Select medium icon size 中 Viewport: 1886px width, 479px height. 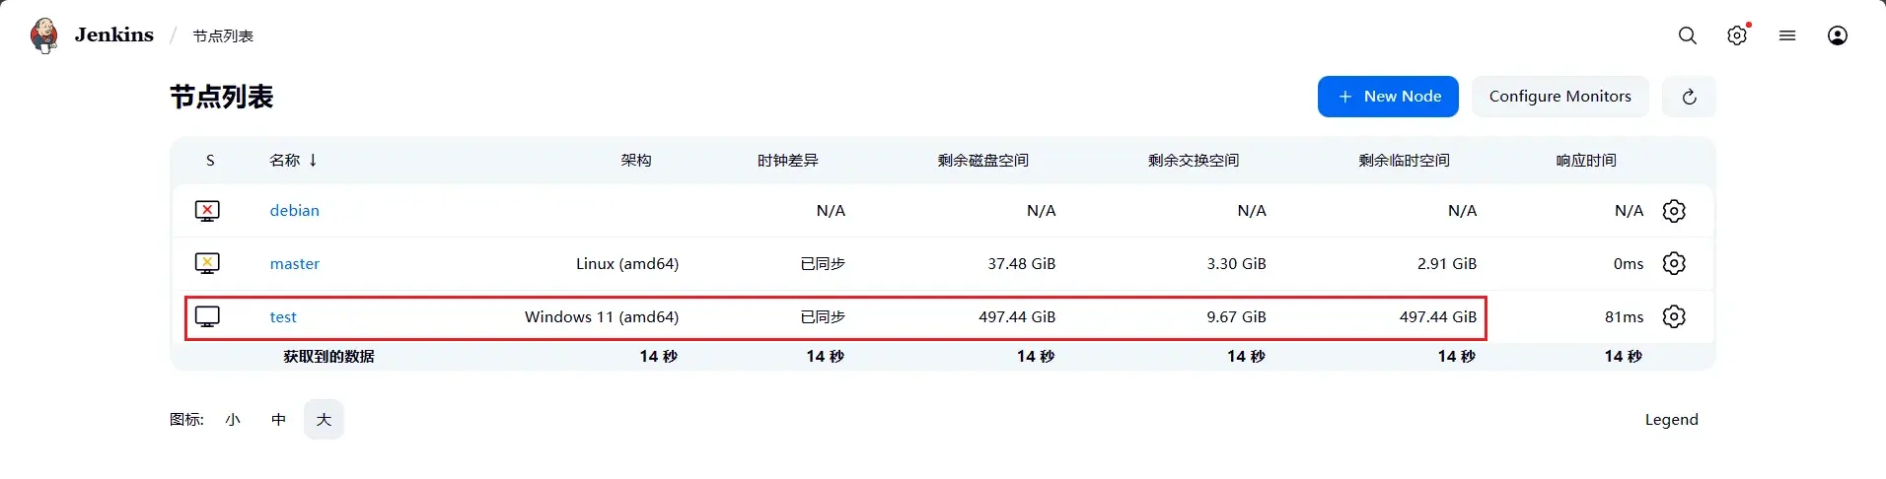pyautogui.click(x=278, y=420)
